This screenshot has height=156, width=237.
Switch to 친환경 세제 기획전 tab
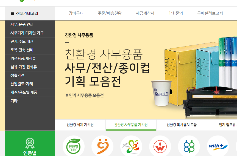pyautogui.click(x=80, y=125)
